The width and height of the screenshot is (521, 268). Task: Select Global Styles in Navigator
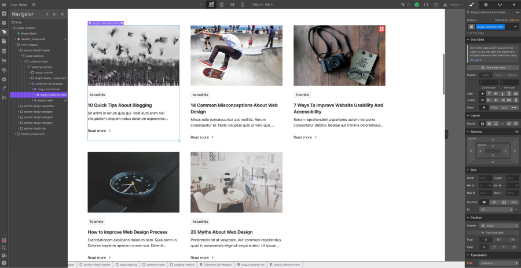click(28, 34)
